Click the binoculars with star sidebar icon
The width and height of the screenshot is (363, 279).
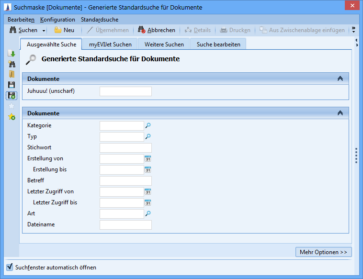[11, 64]
